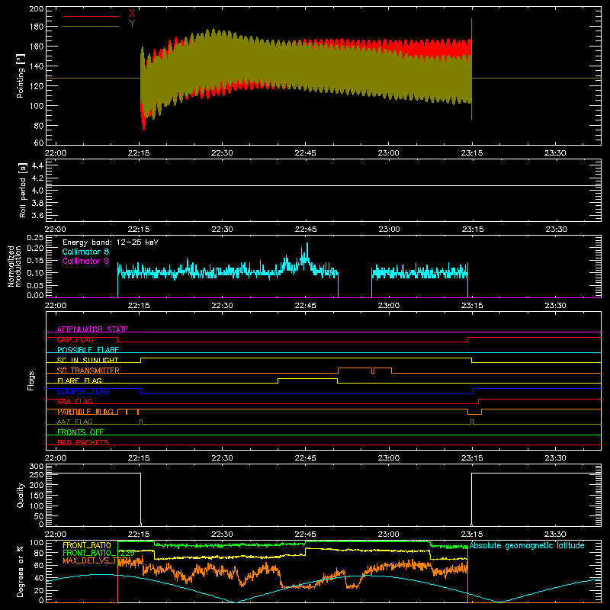
Task: Click the 22:30 time label below Quality plot
Action: [x=222, y=535]
